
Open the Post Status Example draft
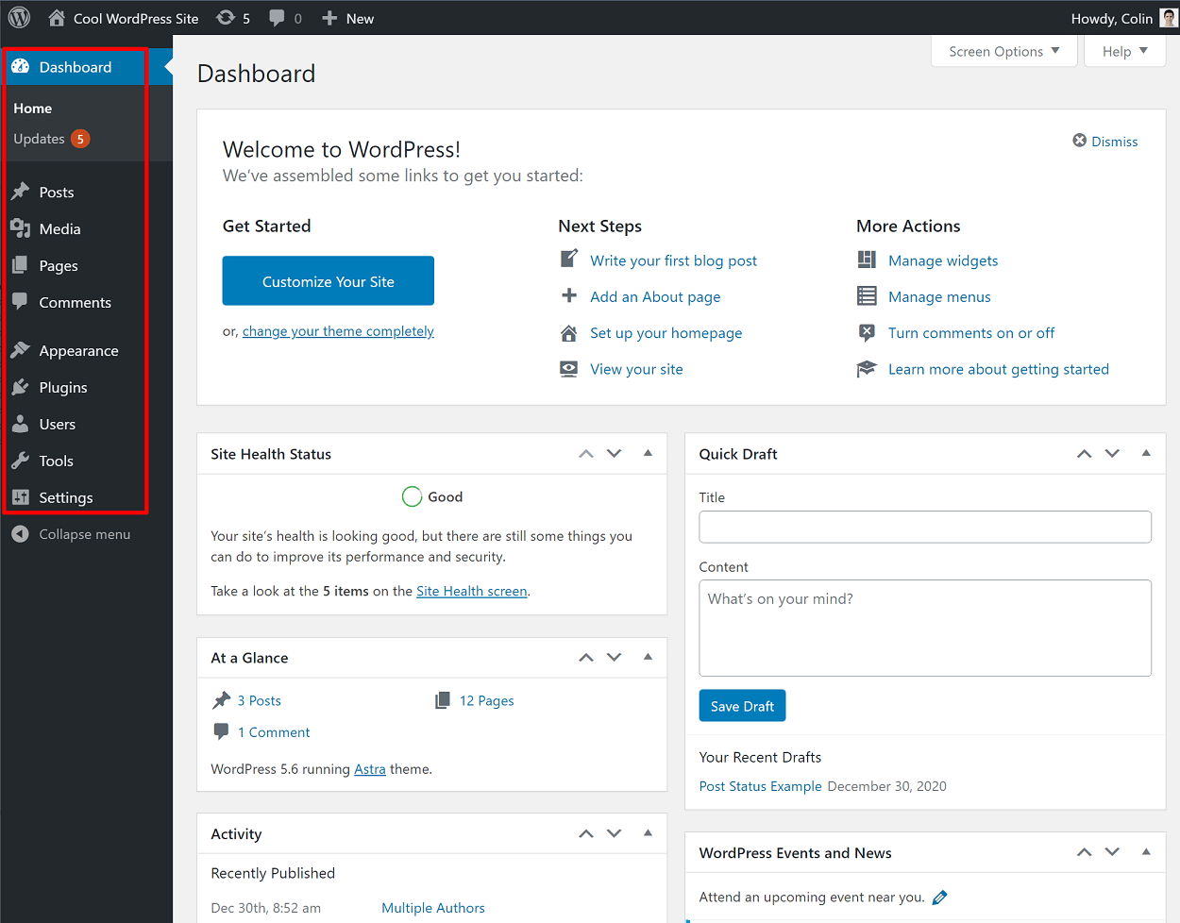coord(761,786)
